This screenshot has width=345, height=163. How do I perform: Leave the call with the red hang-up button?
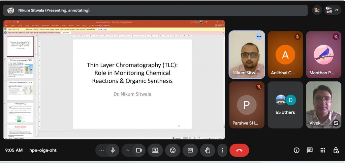tap(239, 150)
